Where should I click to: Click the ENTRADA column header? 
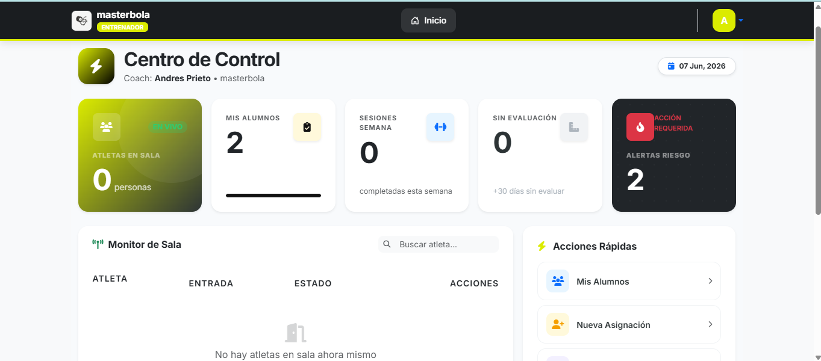pos(211,283)
